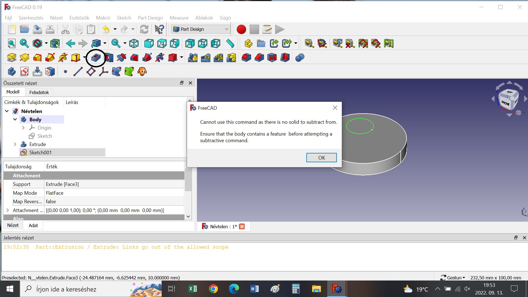Select the Groove tool
Image resolution: width=528 pixels, height=297 pixels.
122,57
